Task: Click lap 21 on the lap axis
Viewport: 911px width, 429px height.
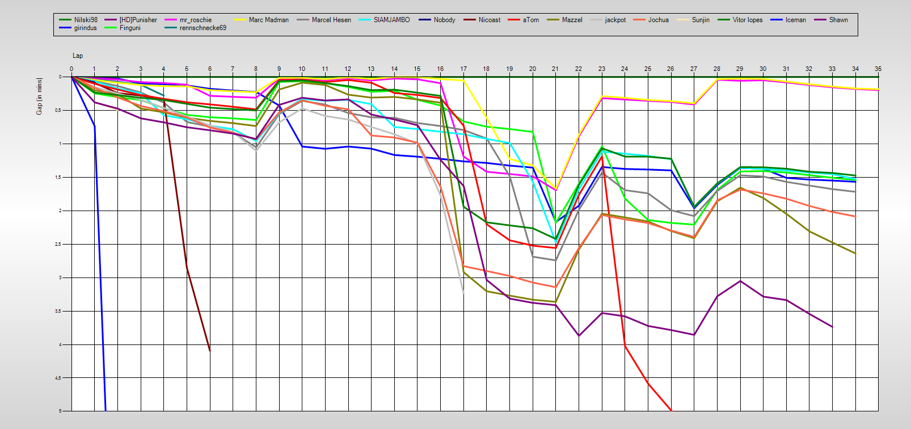Action: pos(555,69)
